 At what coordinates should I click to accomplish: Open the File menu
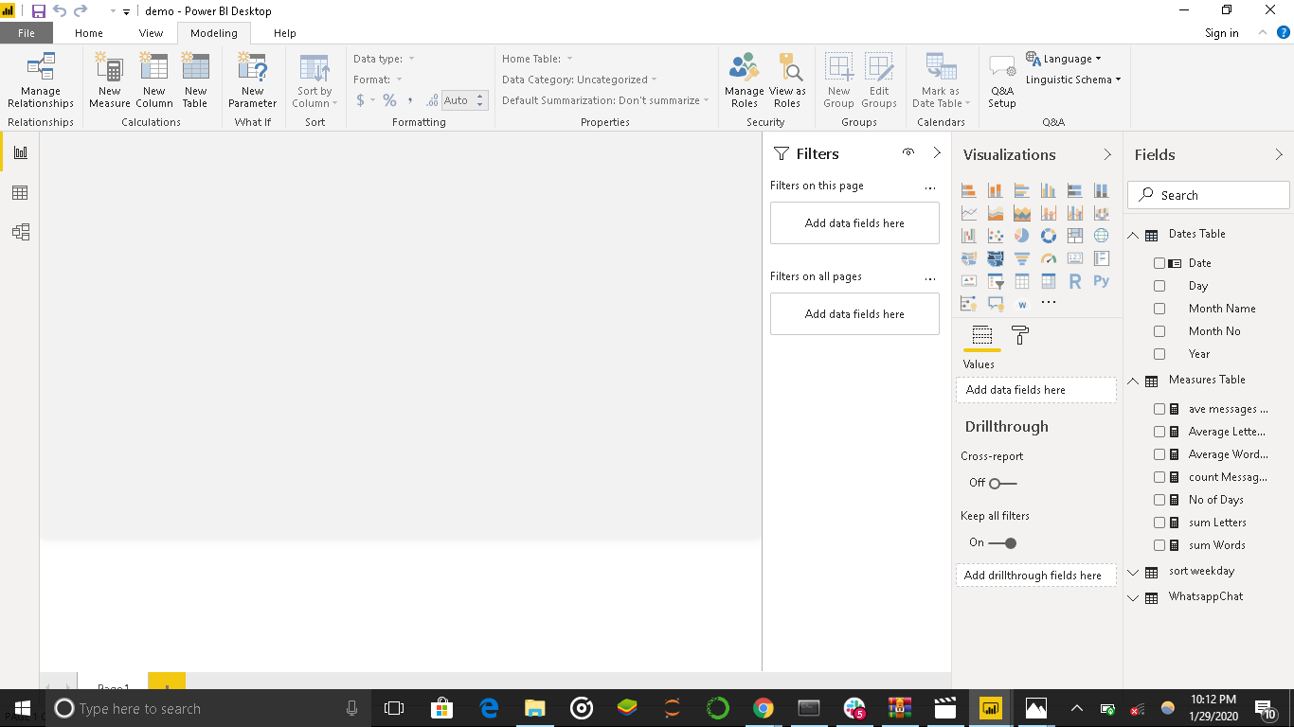27,33
